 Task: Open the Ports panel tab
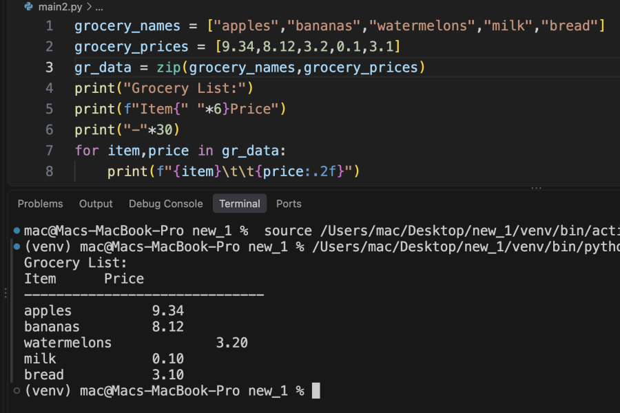click(x=289, y=204)
